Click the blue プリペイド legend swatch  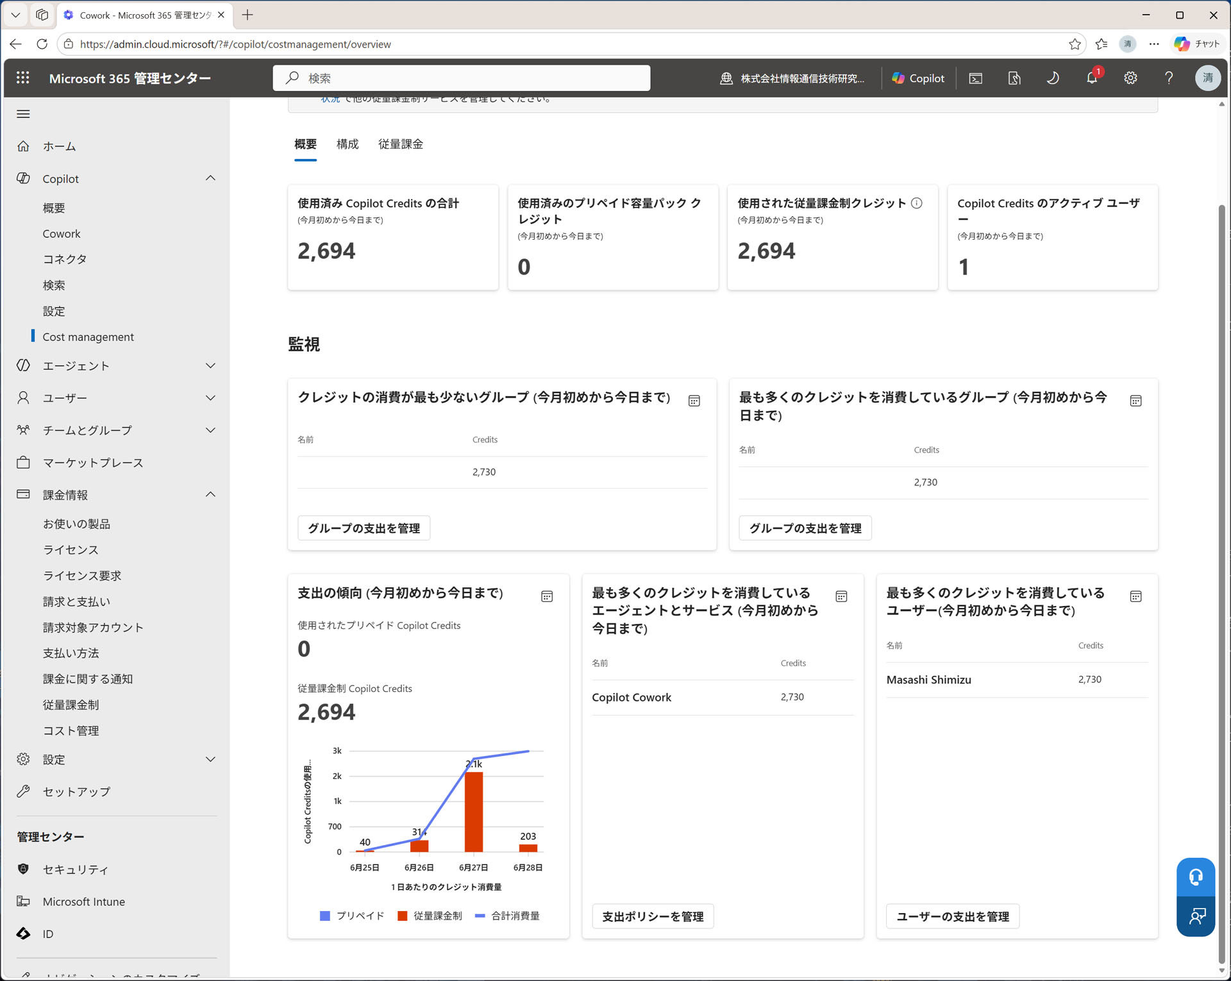tap(325, 916)
